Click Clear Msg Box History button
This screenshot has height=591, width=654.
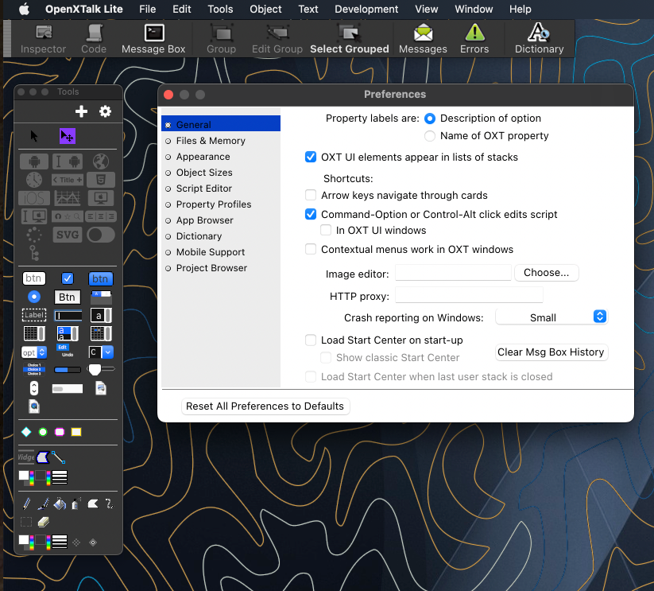point(551,352)
